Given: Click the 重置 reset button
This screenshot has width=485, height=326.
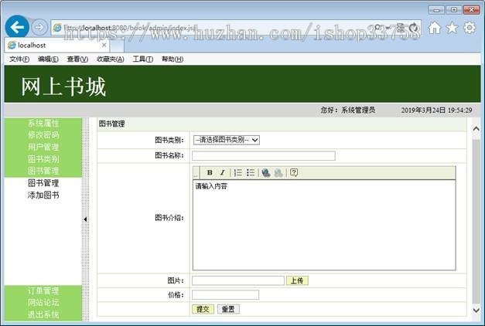Looking at the screenshot, I should click(228, 309).
